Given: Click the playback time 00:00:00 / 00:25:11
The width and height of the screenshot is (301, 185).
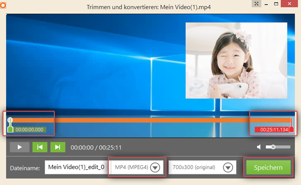Looking at the screenshot, I should pos(96,148).
